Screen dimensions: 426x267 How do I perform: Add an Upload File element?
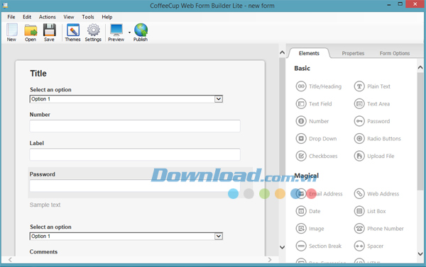click(x=374, y=156)
